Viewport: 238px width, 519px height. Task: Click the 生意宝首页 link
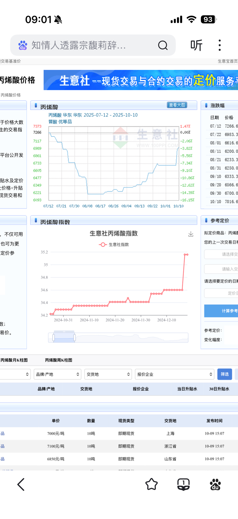coord(228,61)
